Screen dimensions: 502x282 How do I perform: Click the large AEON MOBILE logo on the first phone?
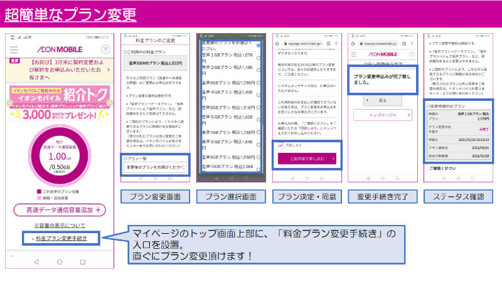click(x=60, y=50)
